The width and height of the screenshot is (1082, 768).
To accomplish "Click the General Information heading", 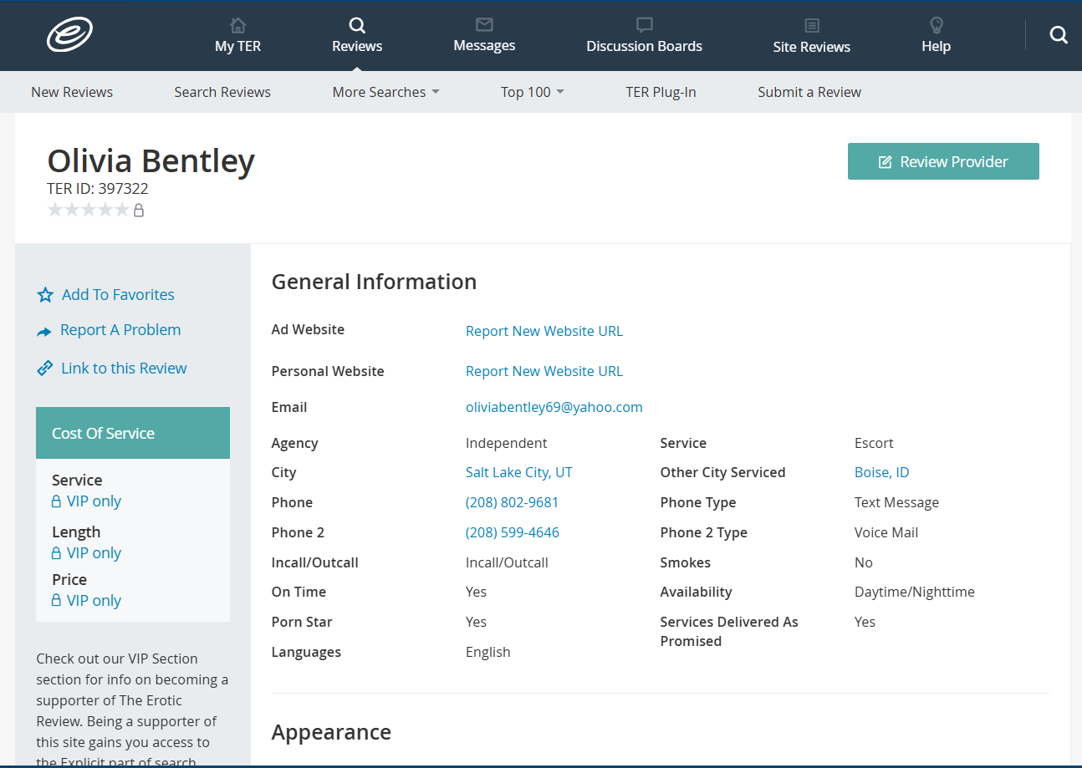I will 374,282.
